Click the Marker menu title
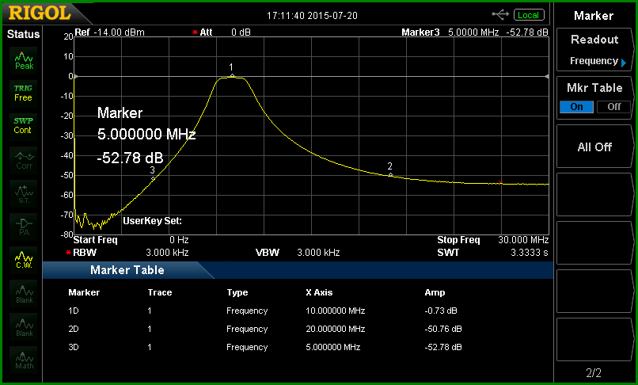 594,16
